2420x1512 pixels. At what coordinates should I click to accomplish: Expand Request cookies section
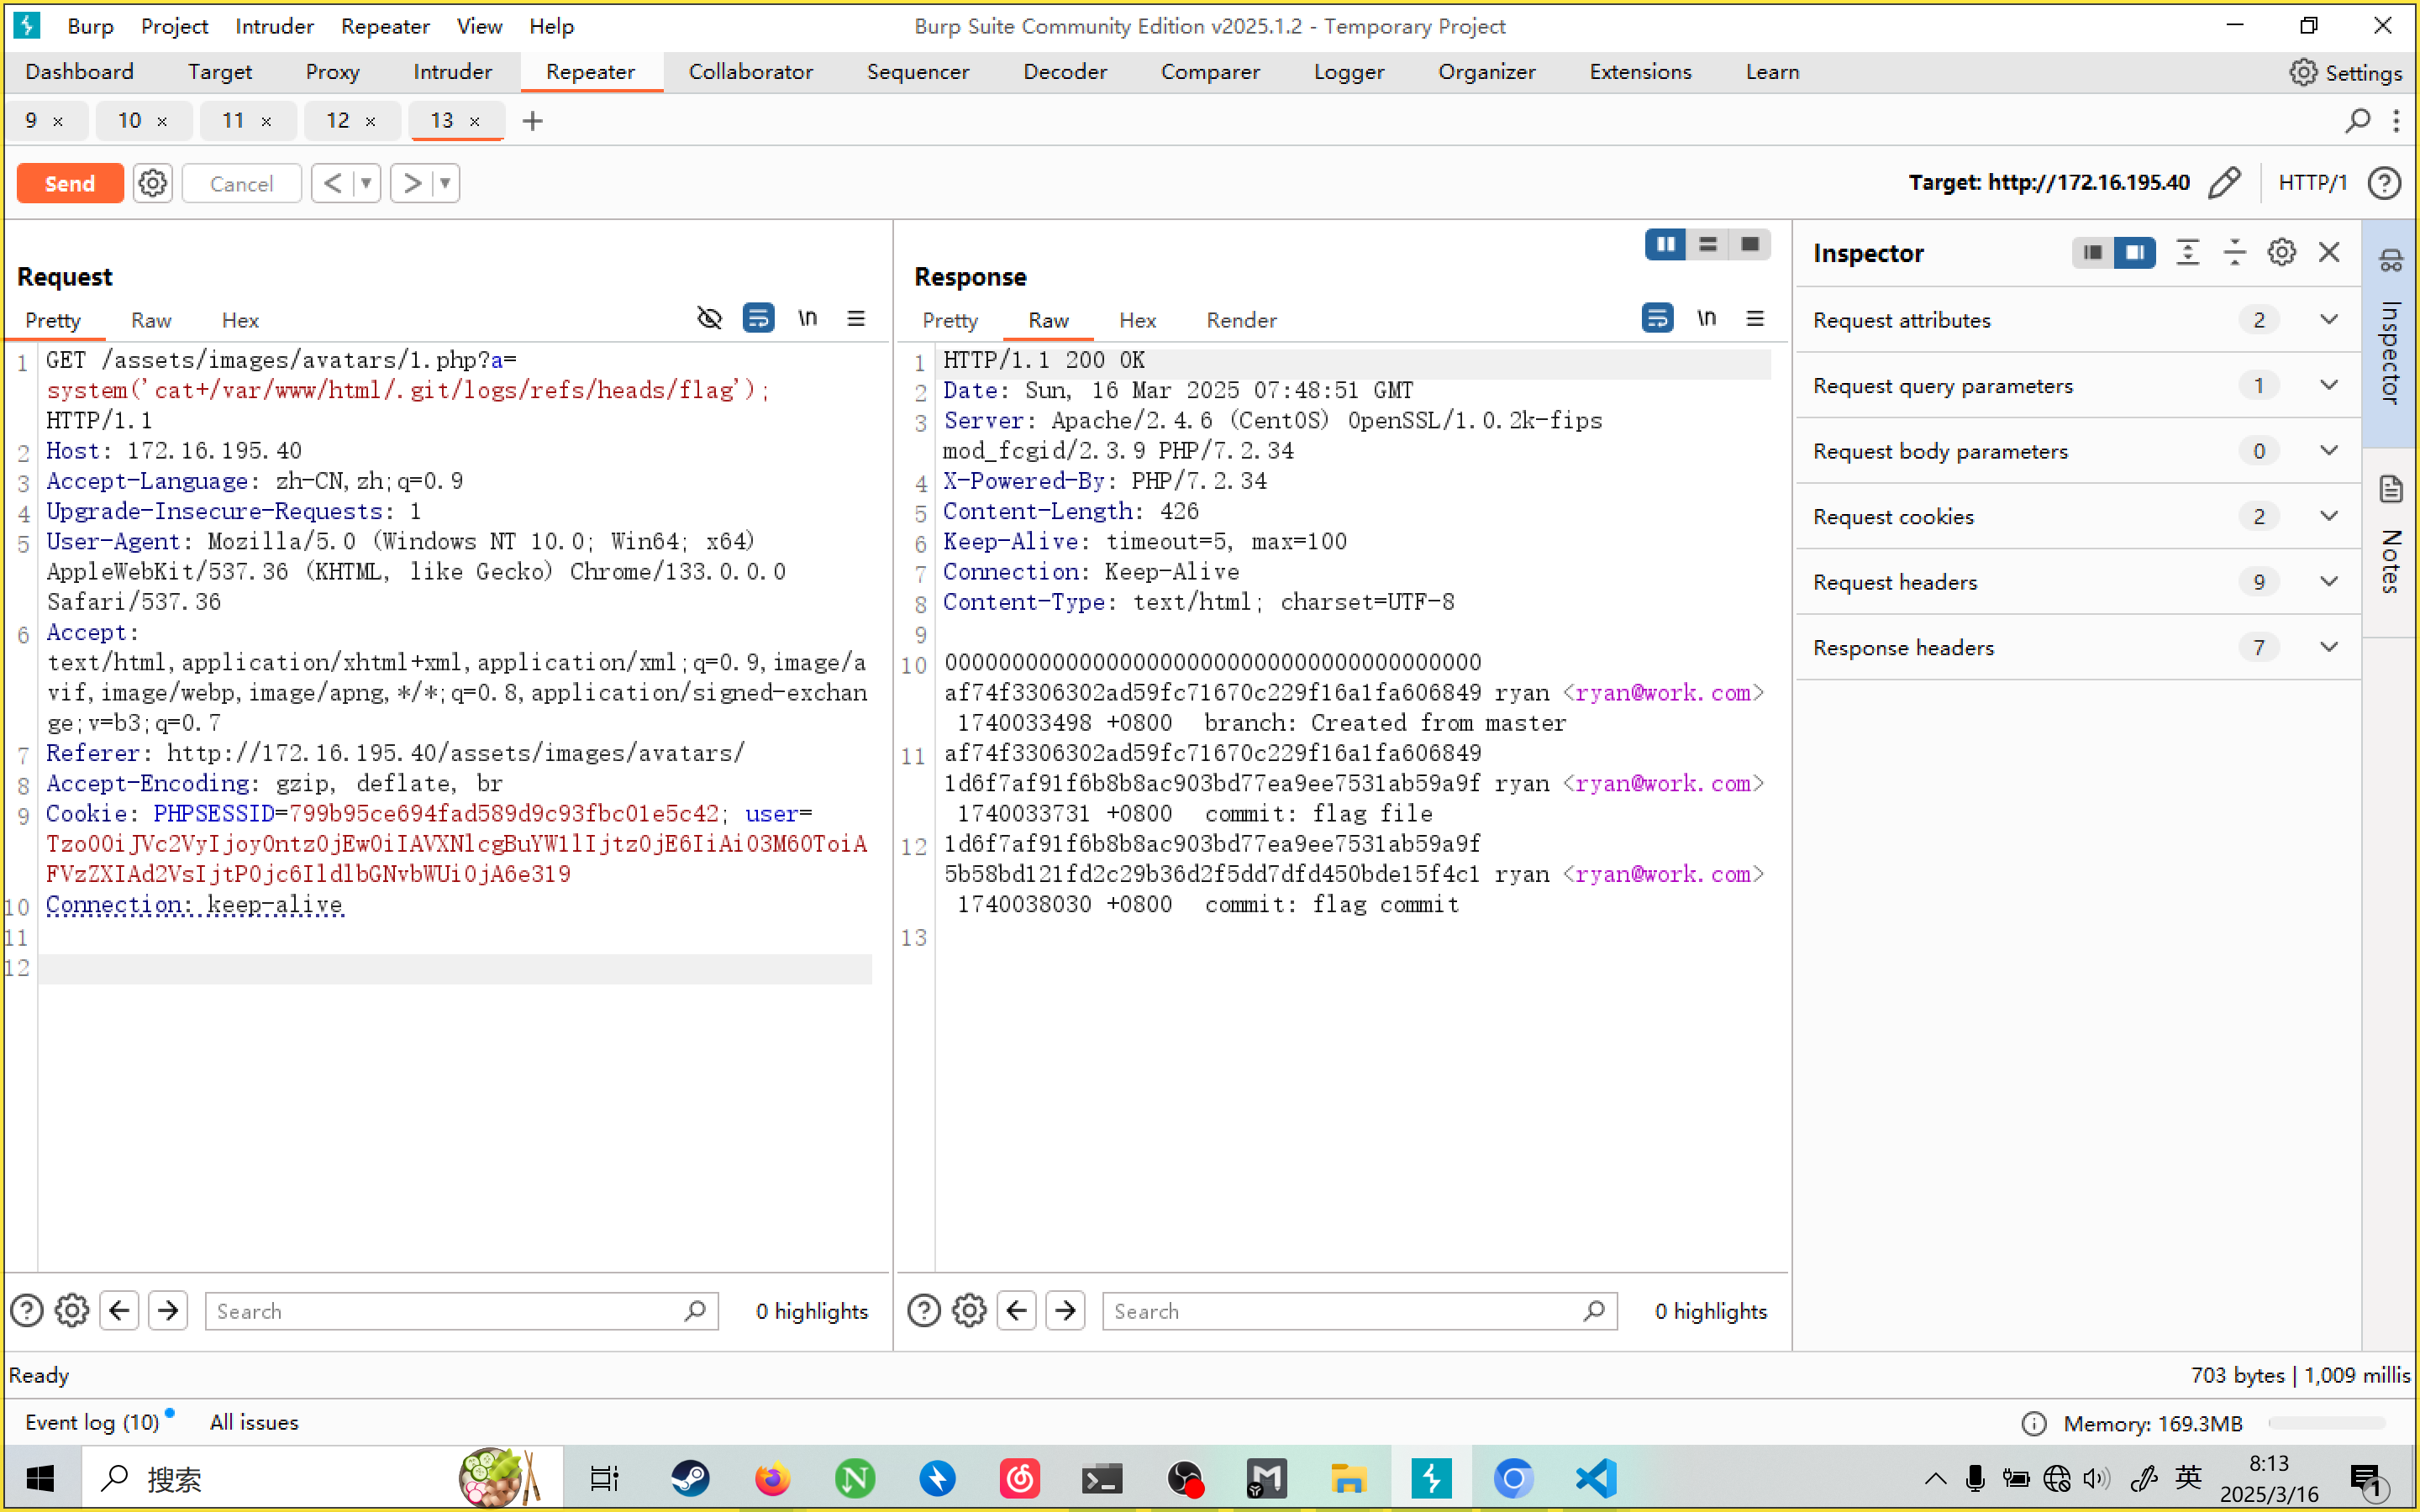point(2079,516)
